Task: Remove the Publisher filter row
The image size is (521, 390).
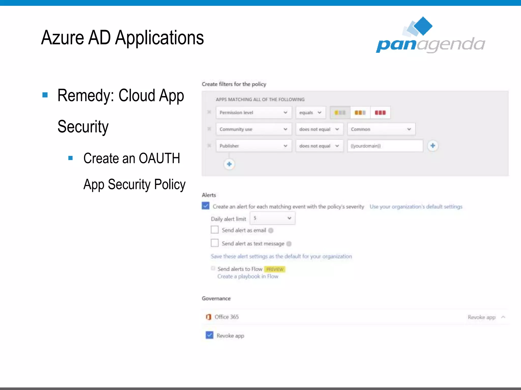Action: (209, 145)
